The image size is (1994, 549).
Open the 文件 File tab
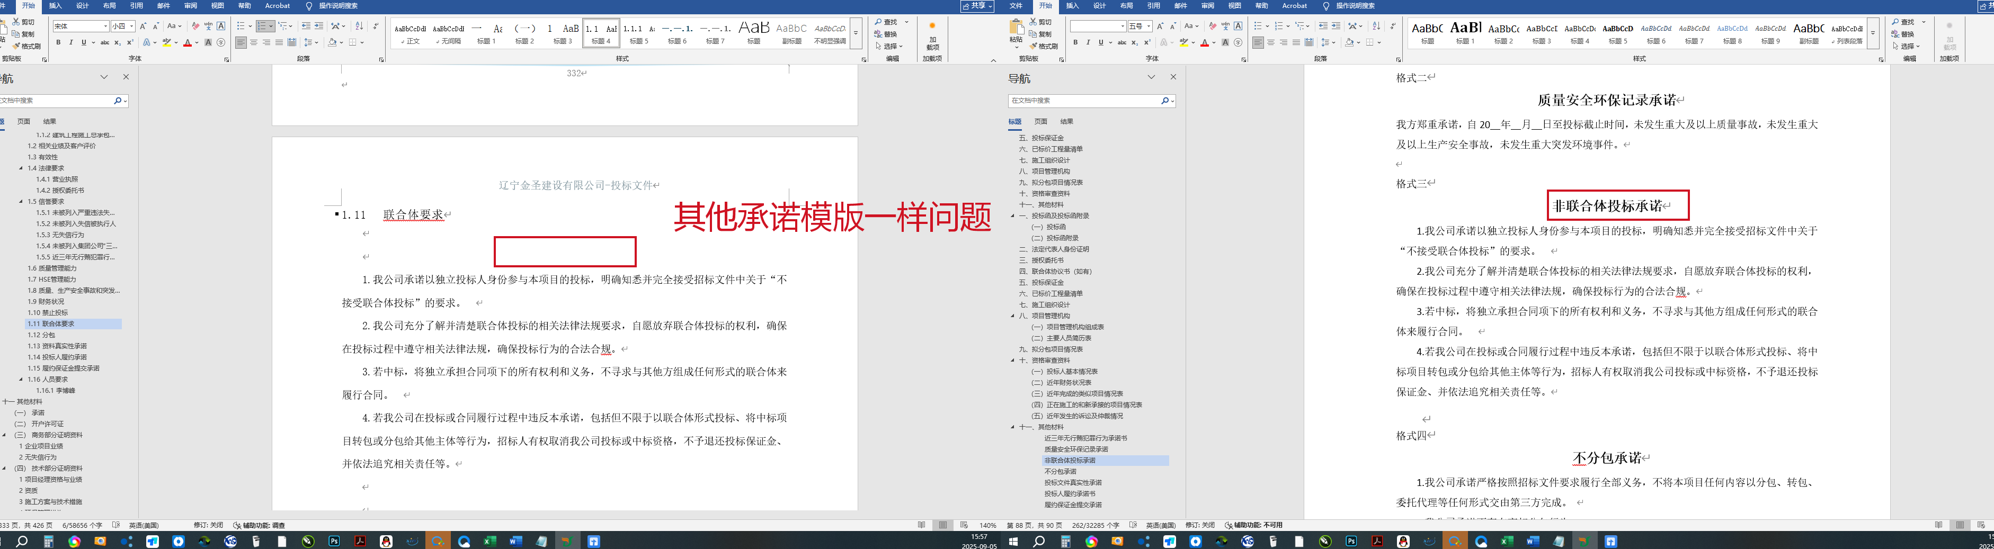(1016, 5)
